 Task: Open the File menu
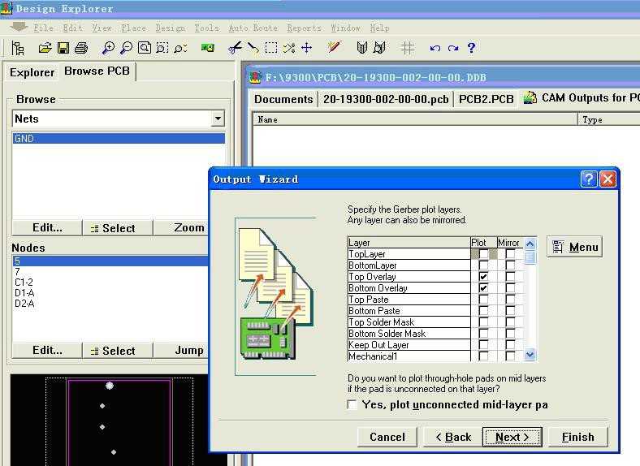[44, 28]
